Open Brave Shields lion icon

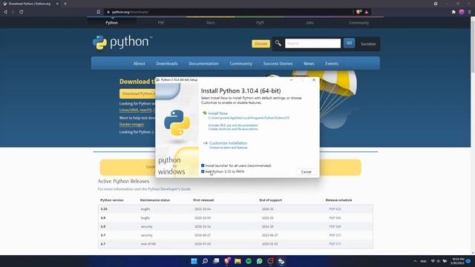coord(358,12)
